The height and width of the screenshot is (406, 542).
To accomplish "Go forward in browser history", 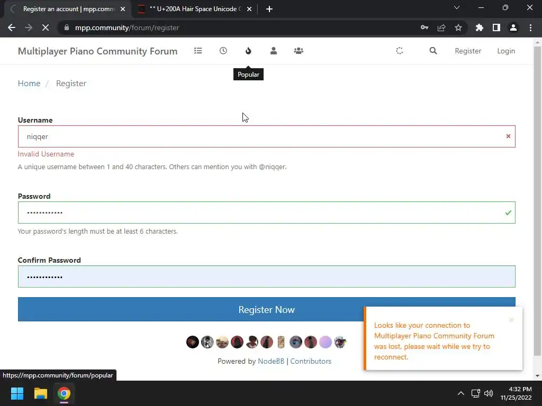I will click(x=29, y=27).
